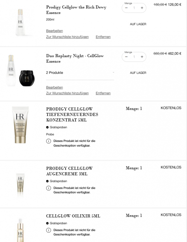Add Rich Dewy Essence to Wunschliste
Screen dimensions: 187x242
67,37
